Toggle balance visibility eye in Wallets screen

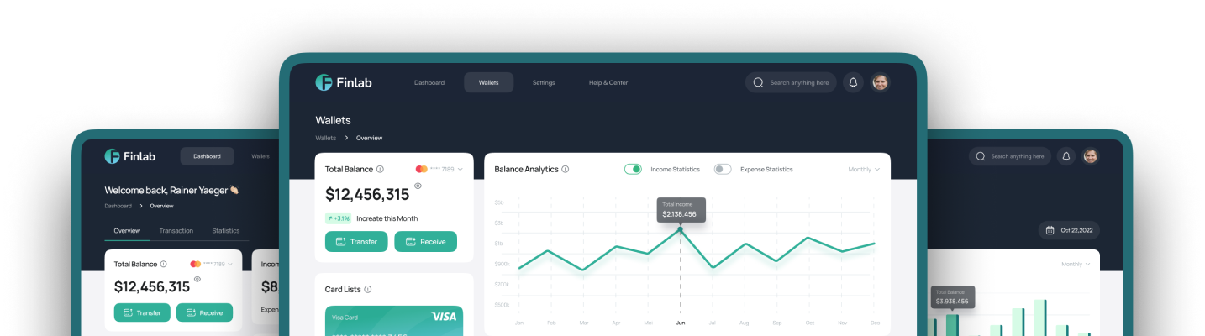(x=418, y=186)
